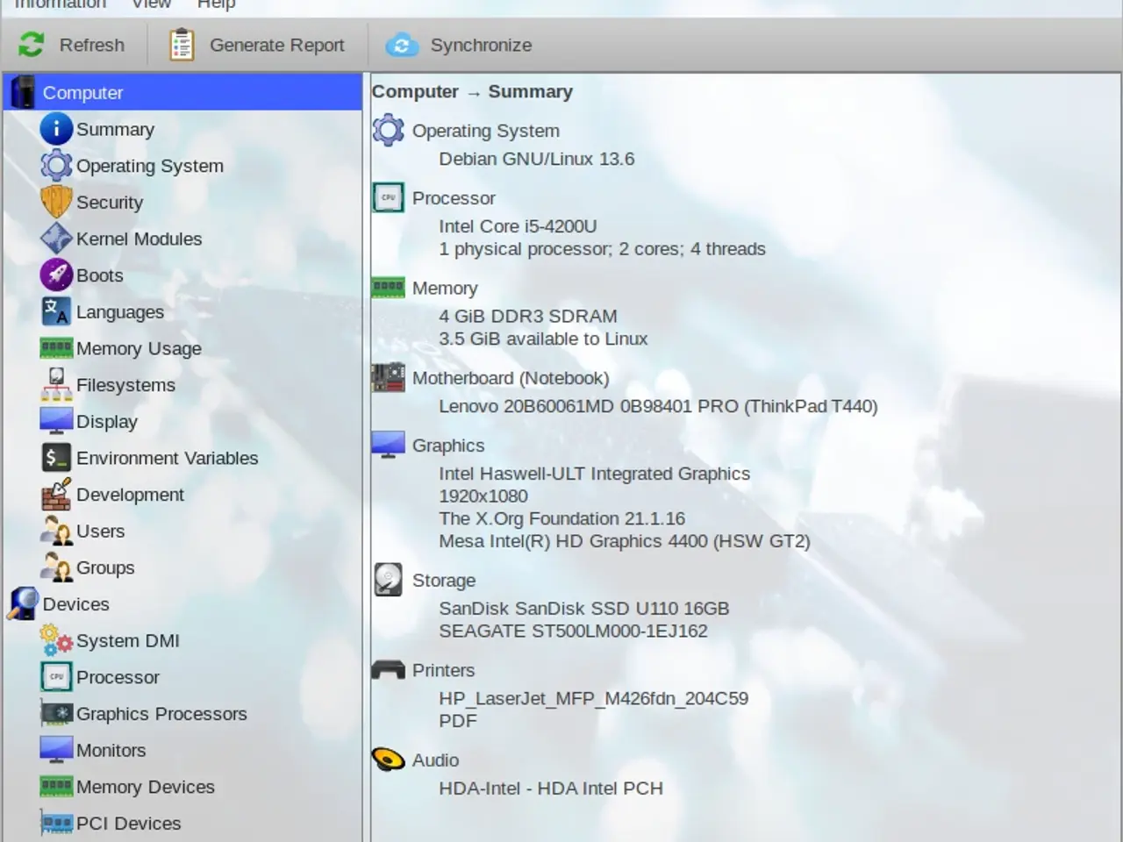Screen dimensions: 1123x842
Task: Select the Operating System gear icon in sidebar
Action: point(56,165)
